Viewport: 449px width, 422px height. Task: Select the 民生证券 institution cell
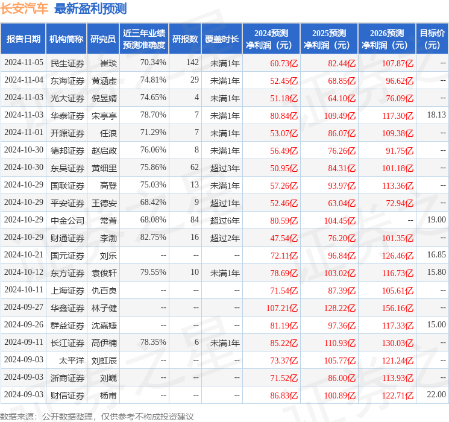point(68,63)
